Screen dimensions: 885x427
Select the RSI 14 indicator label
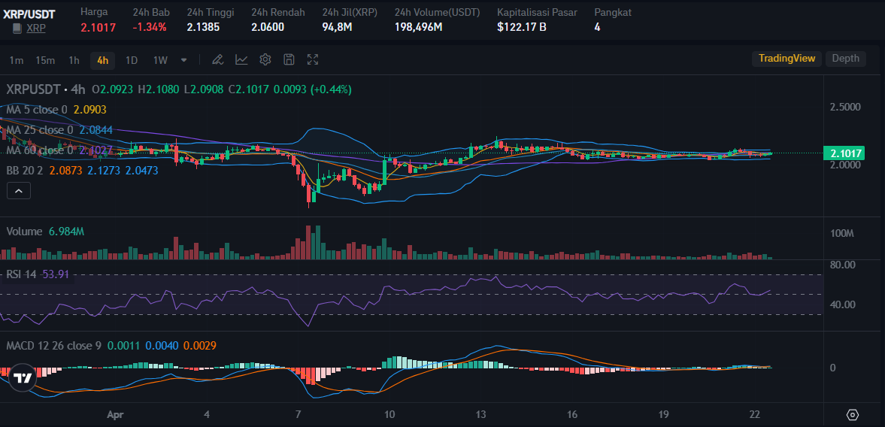tap(21, 274)
